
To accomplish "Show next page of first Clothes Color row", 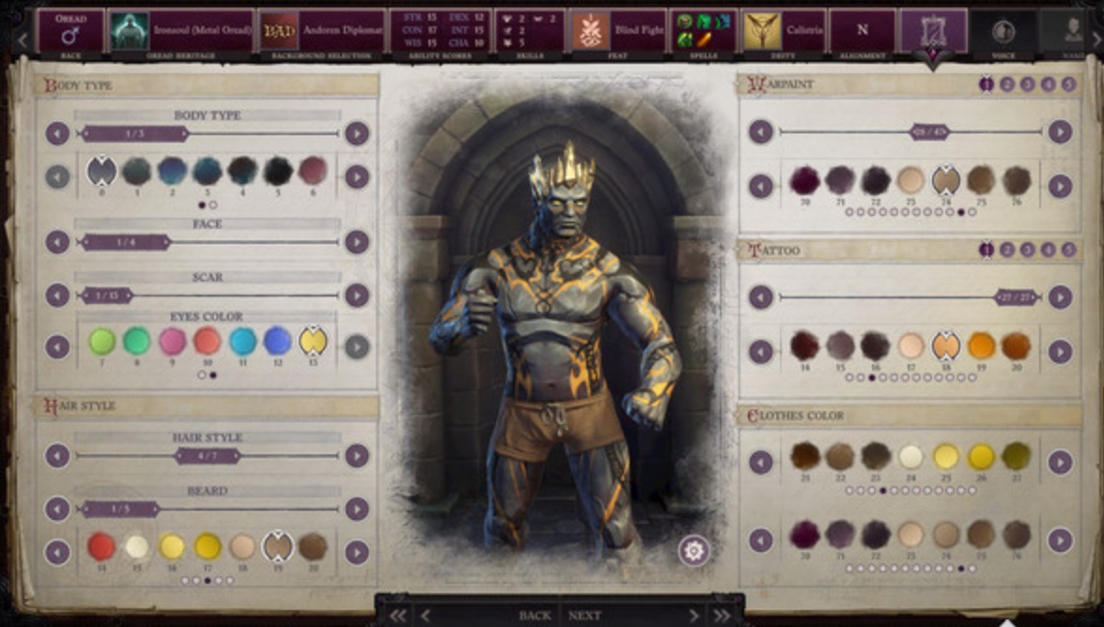I will (1061, 463).
